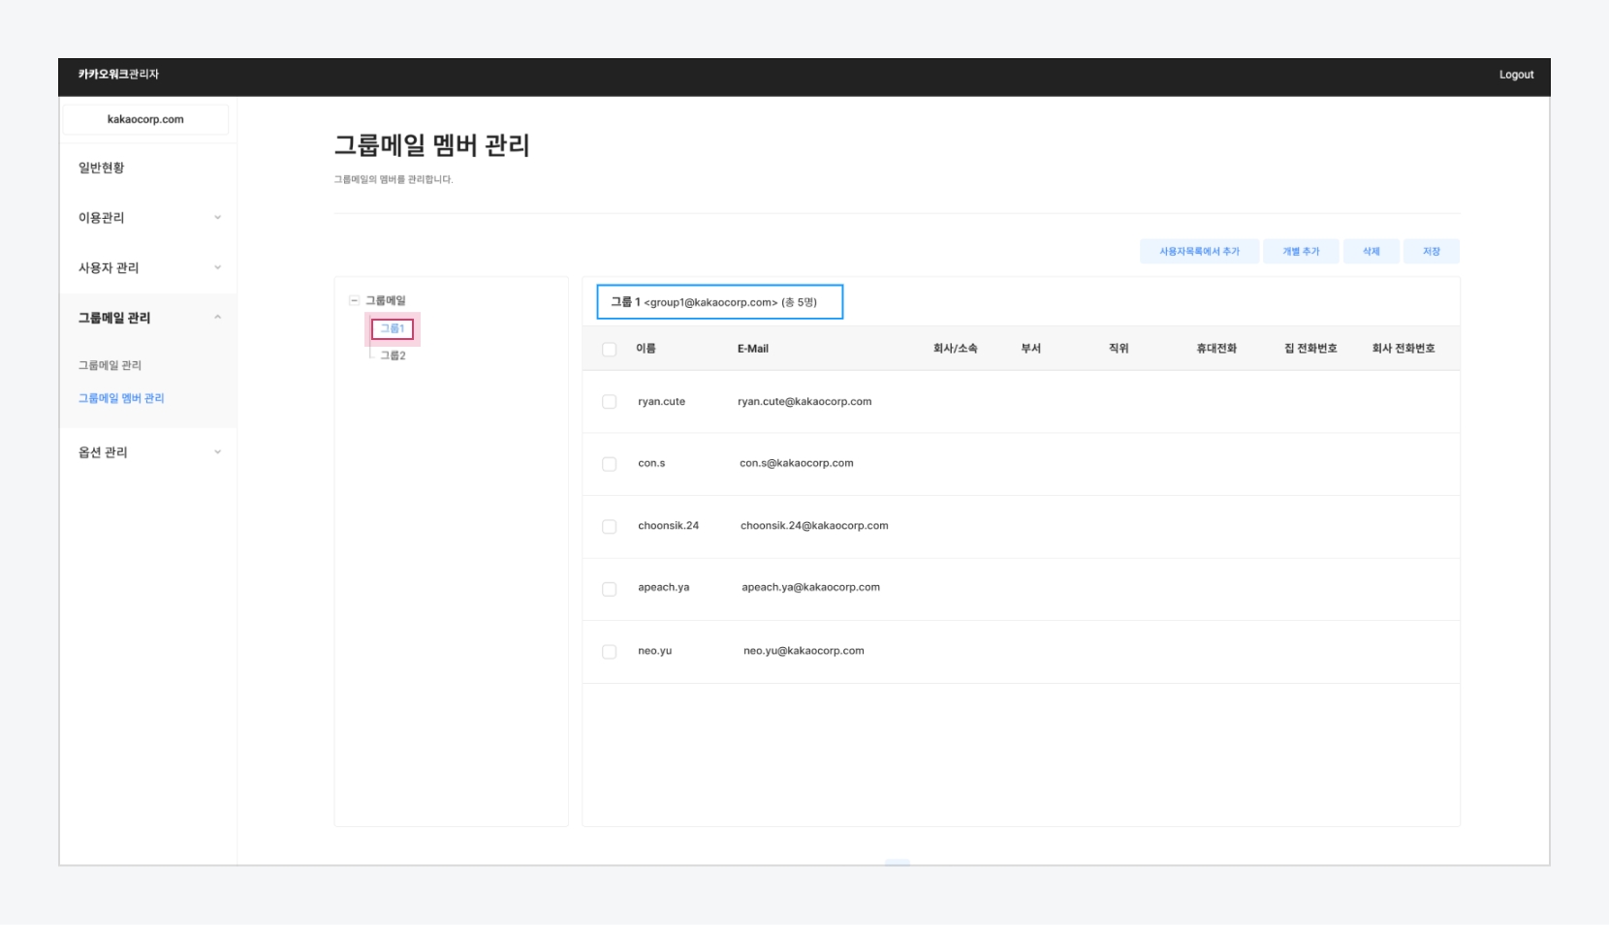1609x925 pixels.
Task: Tick the checkbox for ryan.cute
Action: (609, 402)
